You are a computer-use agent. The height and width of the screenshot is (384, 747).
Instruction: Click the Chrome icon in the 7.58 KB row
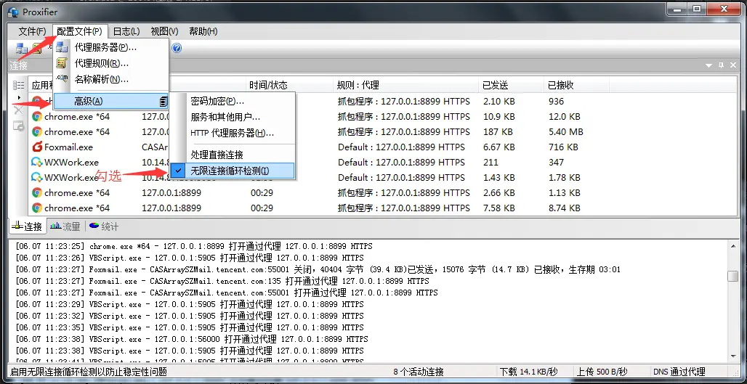click(36, 208)
